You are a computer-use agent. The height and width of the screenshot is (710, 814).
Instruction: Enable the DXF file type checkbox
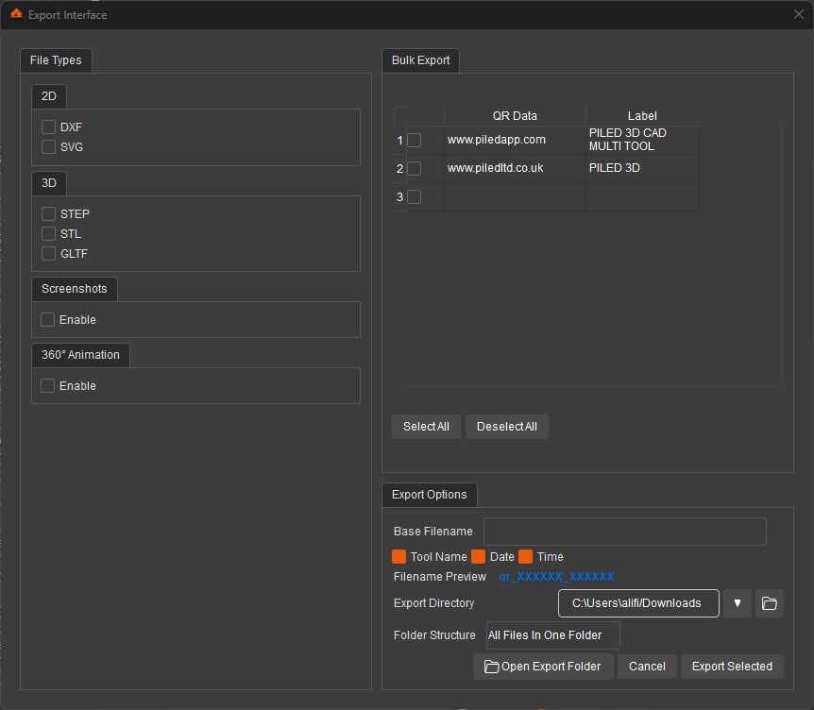49,127
